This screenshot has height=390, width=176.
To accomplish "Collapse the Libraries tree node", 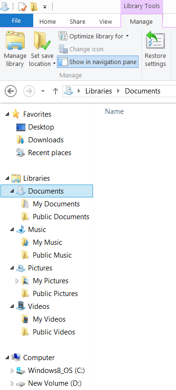I will coord(7,178).
